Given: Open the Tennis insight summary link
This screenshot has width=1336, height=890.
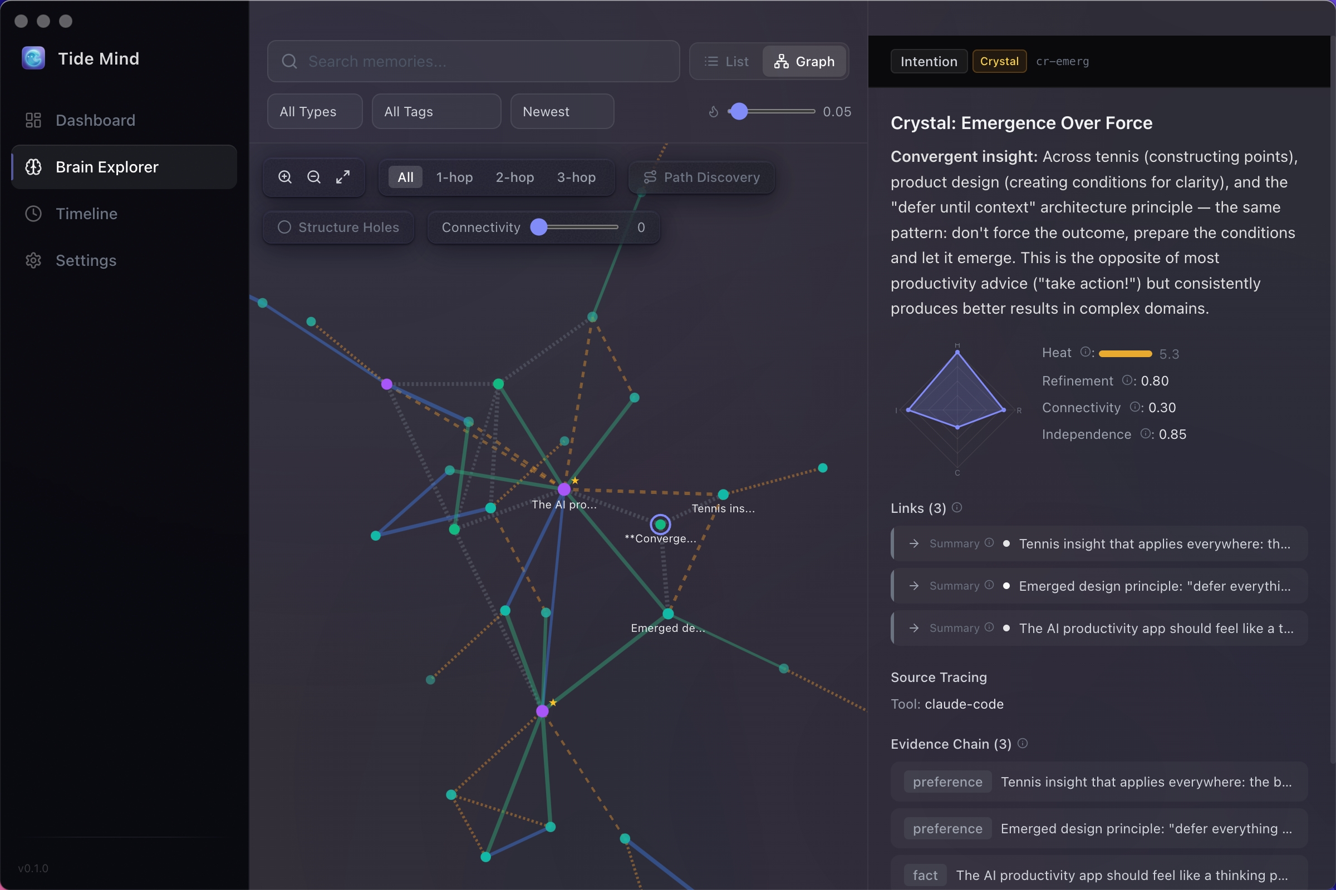Looking at the screenshot, I should pyautogui.click(x=1098, y=543).
